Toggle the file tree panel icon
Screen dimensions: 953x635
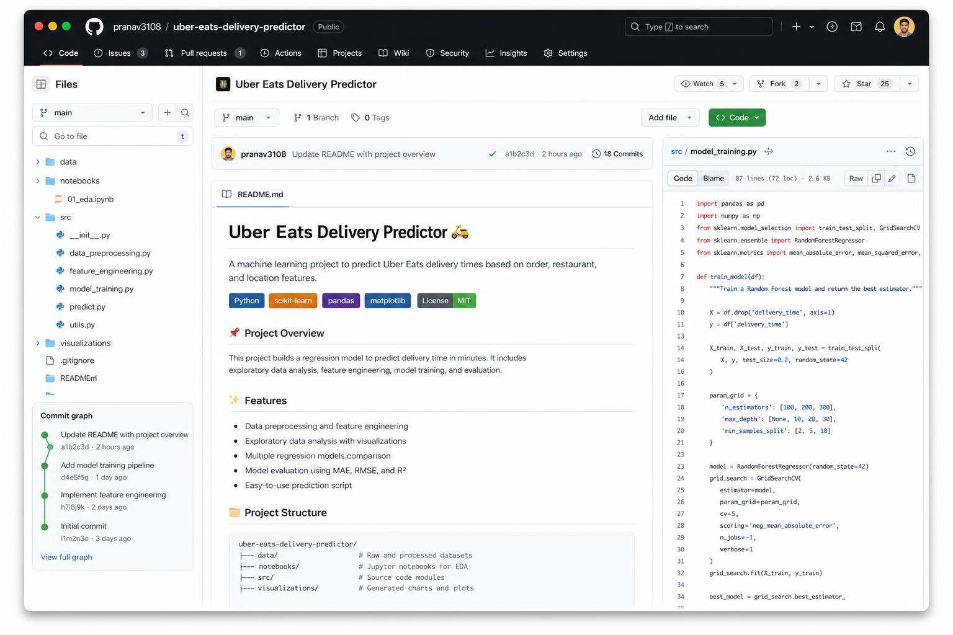coord(41,84)
